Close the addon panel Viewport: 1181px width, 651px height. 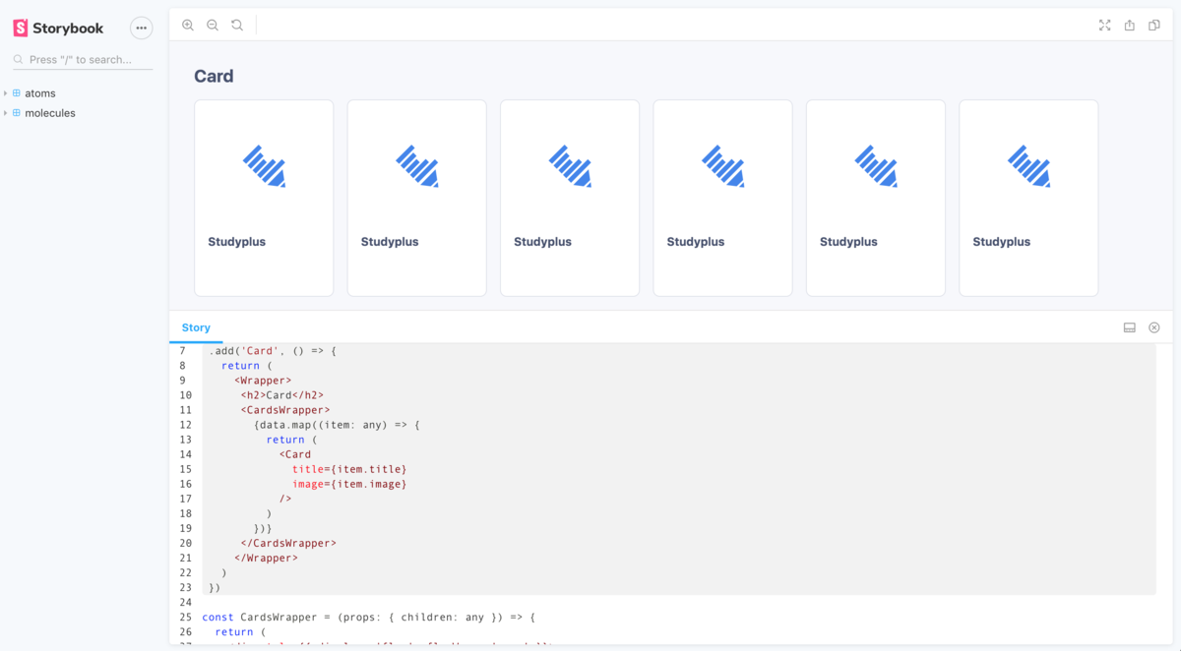click(x=1154, y=327)
